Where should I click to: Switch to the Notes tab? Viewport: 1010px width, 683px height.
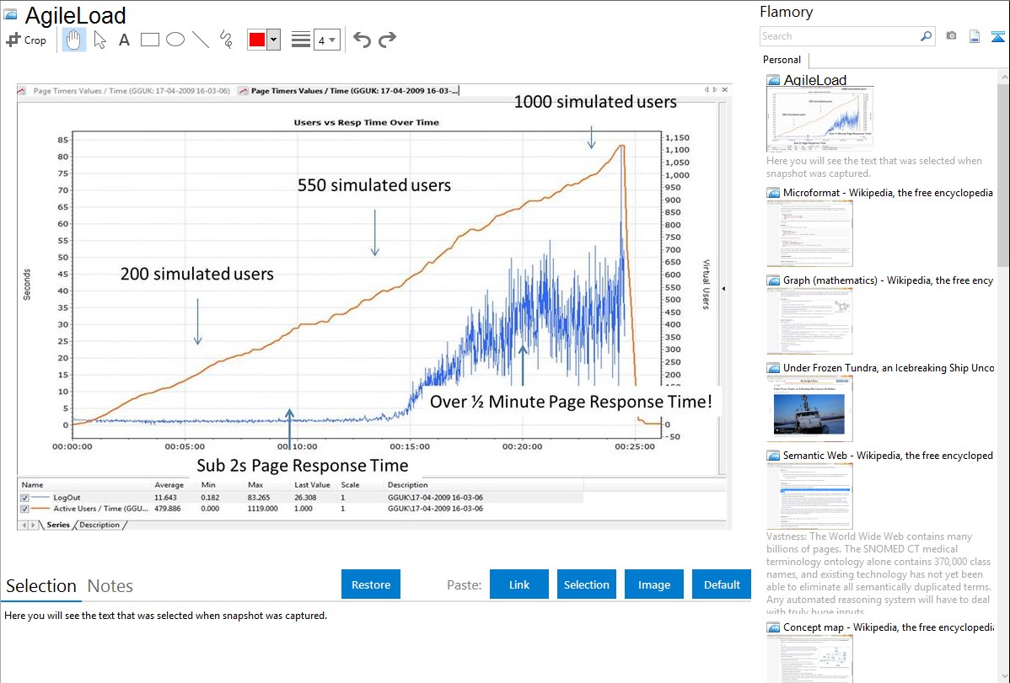pyautogui.click(x=110, y=586)
